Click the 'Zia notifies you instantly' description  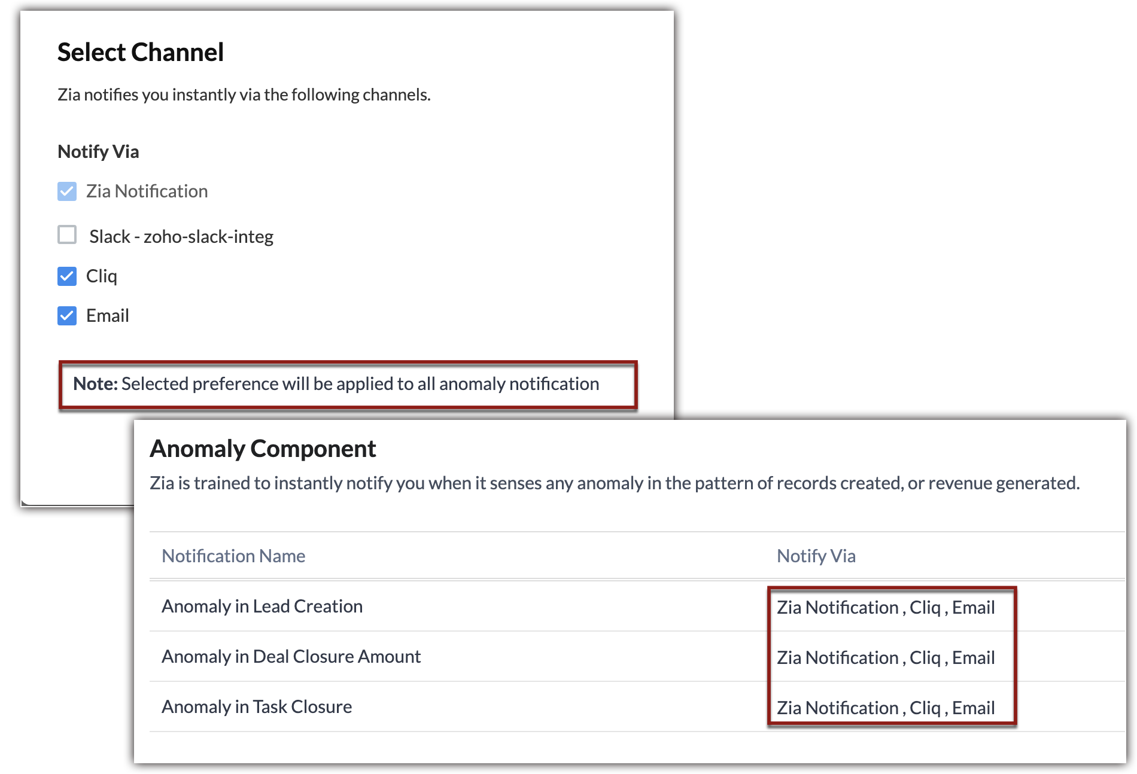tap(244, 95)
